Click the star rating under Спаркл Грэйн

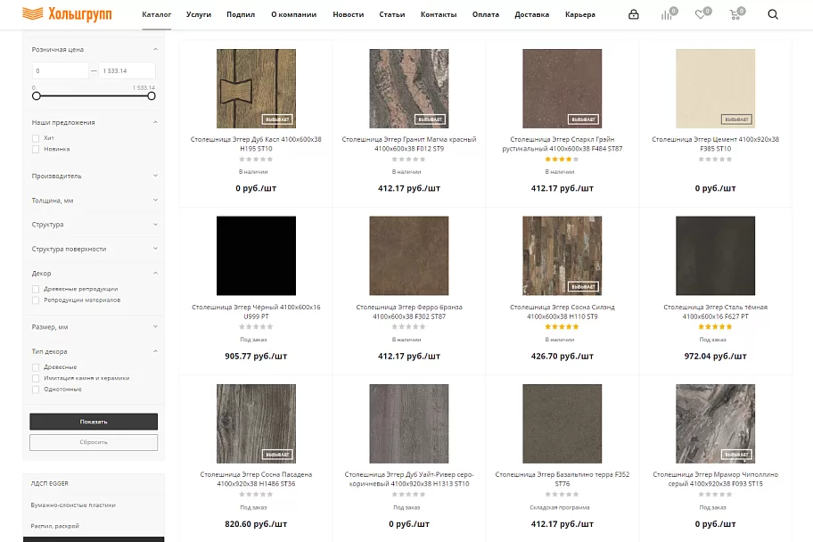(562, 160)
